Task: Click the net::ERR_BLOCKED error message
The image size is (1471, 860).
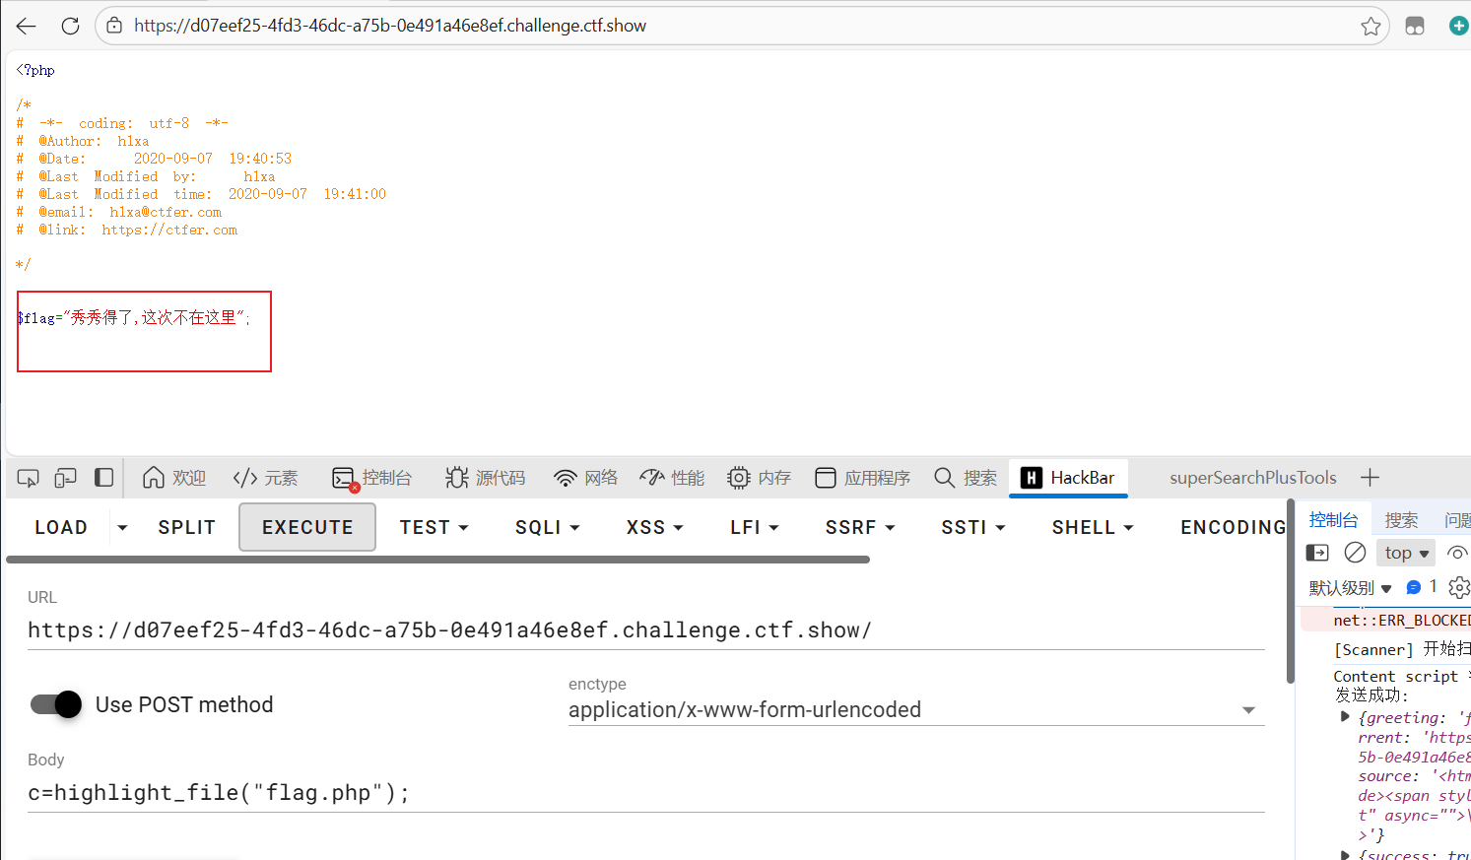Action: click(1401, 620)
